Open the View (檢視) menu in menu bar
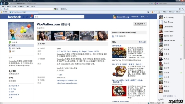 [14, 6]
